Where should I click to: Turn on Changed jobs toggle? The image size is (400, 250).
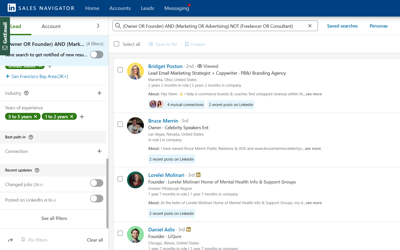[x=97, y=183]
